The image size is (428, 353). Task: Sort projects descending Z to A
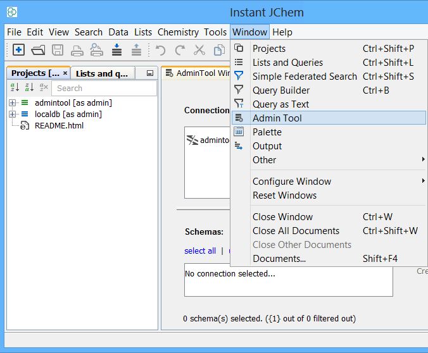[29, 87]
